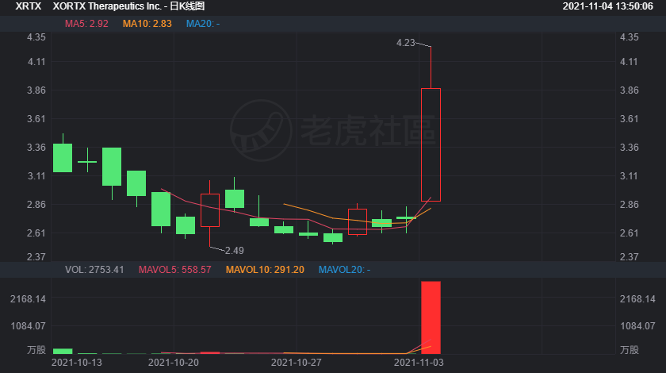Viewport: 666px width, 373px height.
Task: Click the red hollow candlestick with 2.49 low
Action: (x=210, y=213)
